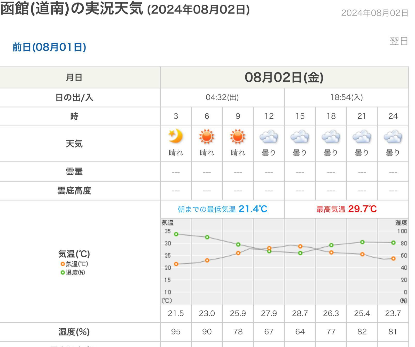Click the 湿度(%) row header
The width and height of the screenshot is (415, 347).
[74, 332]
